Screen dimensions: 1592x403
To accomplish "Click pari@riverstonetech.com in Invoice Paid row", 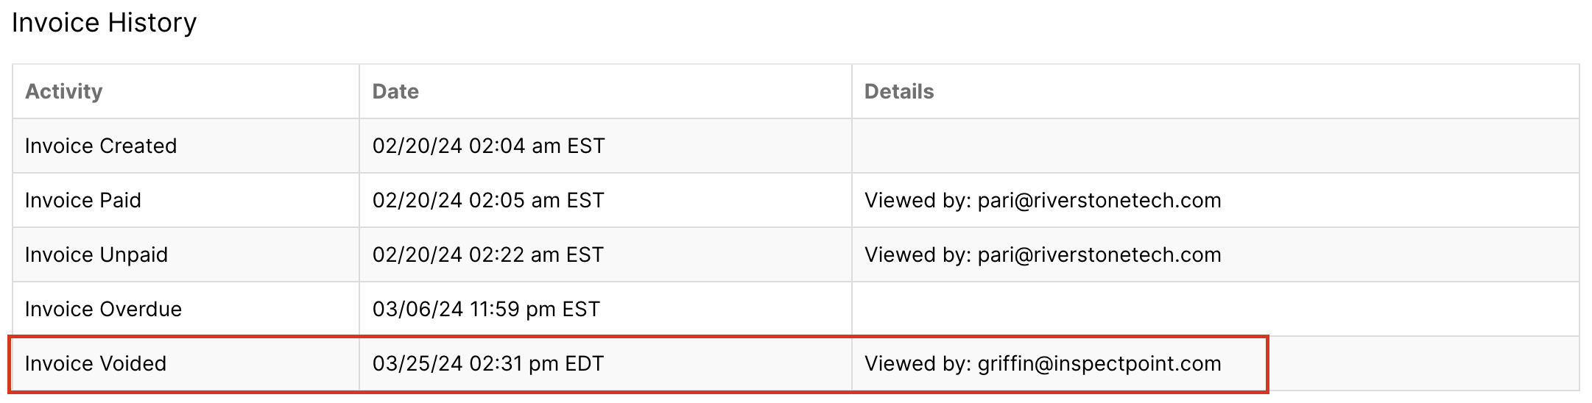I will pyautogui.click(x=1099, y=200).
